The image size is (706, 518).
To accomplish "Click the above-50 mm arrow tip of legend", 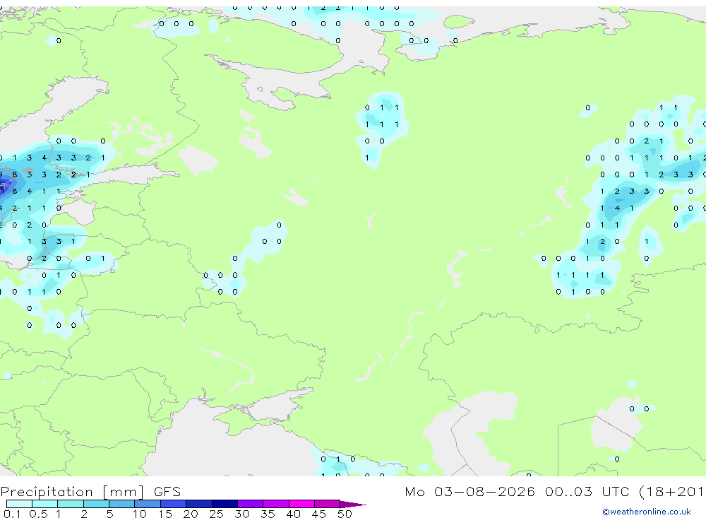I will tap(352, 504).
